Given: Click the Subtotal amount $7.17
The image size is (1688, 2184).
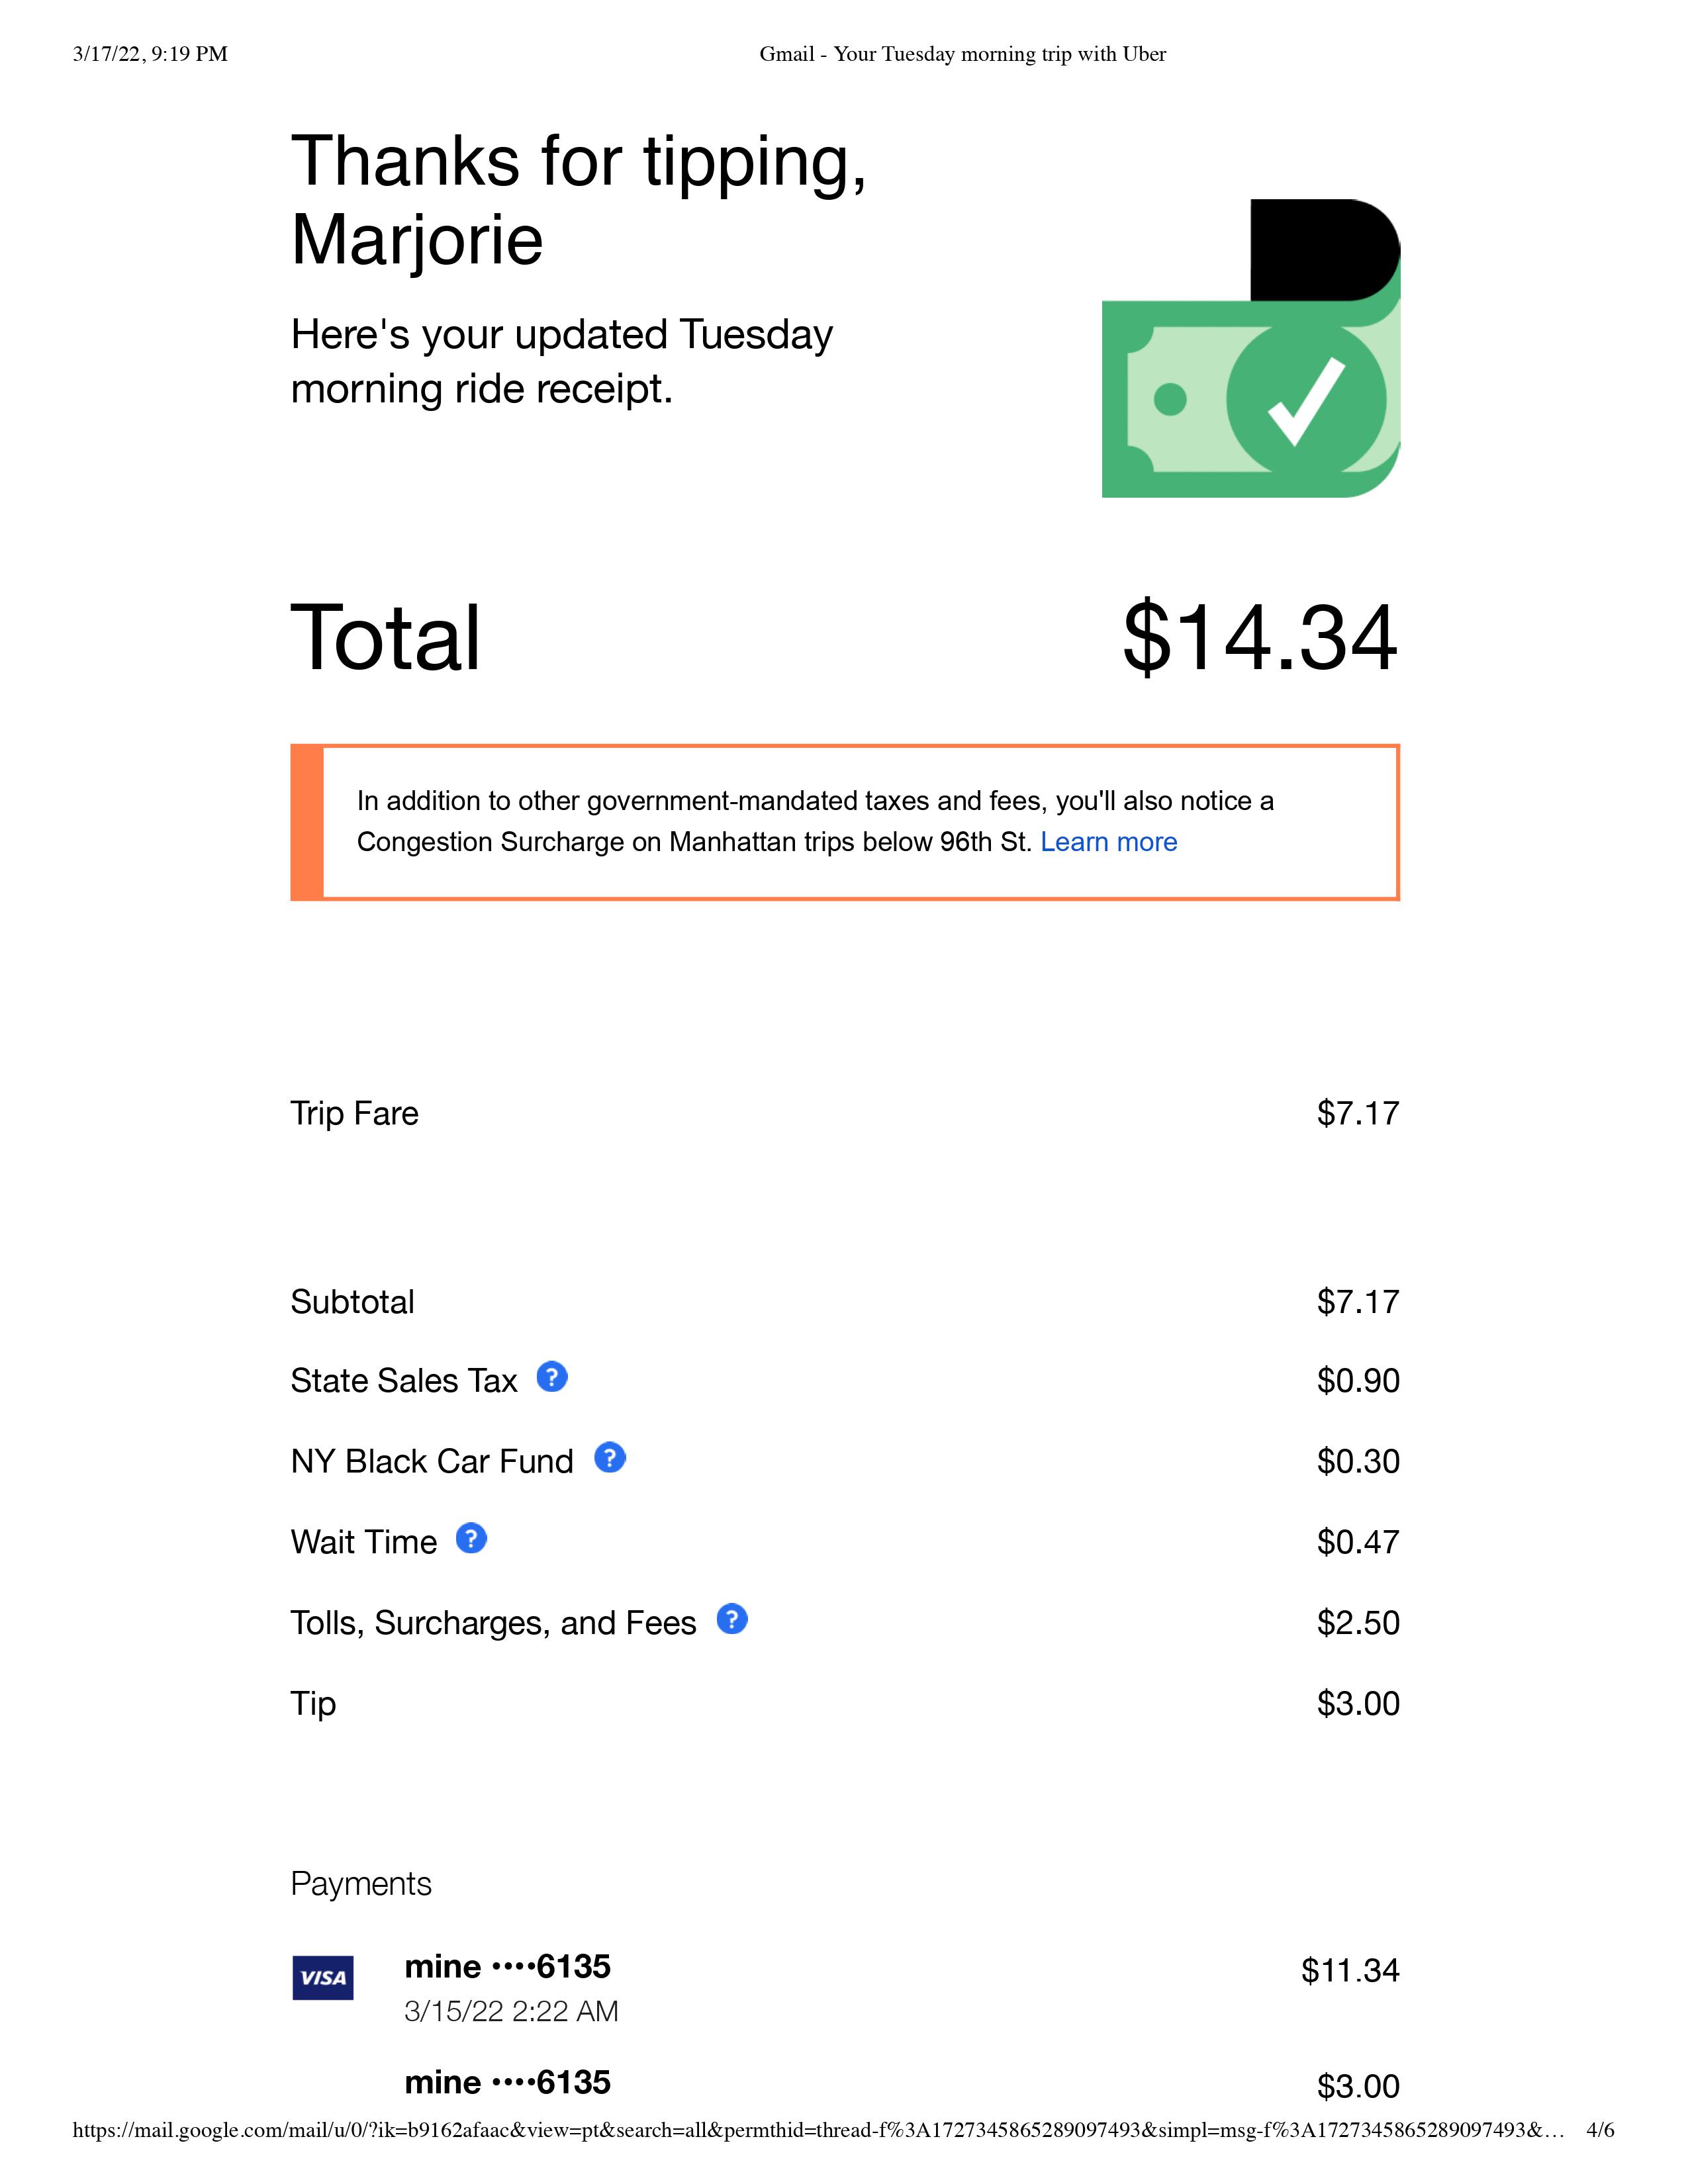Looking at the screenshot, I should pyautogui.click(x=1358, y=1302).
